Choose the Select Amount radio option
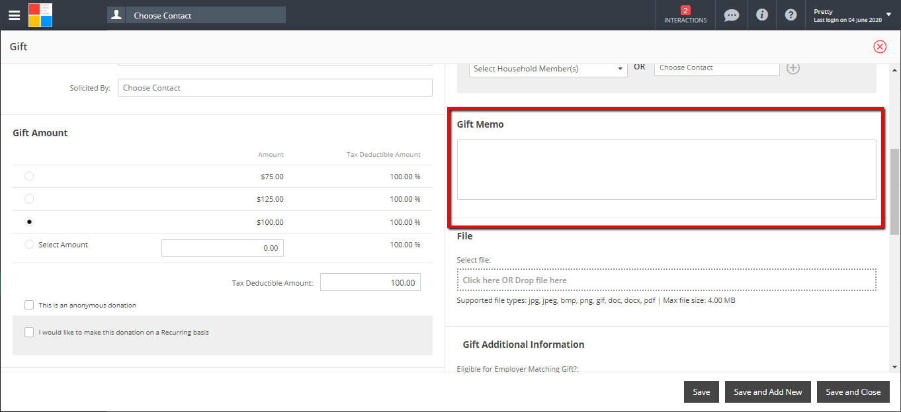 [29, 245]
